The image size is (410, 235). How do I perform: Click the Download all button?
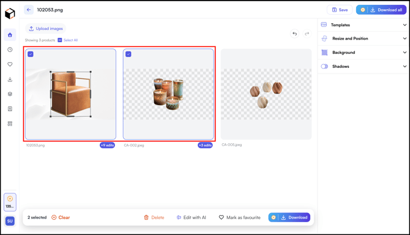coord(381,10)
